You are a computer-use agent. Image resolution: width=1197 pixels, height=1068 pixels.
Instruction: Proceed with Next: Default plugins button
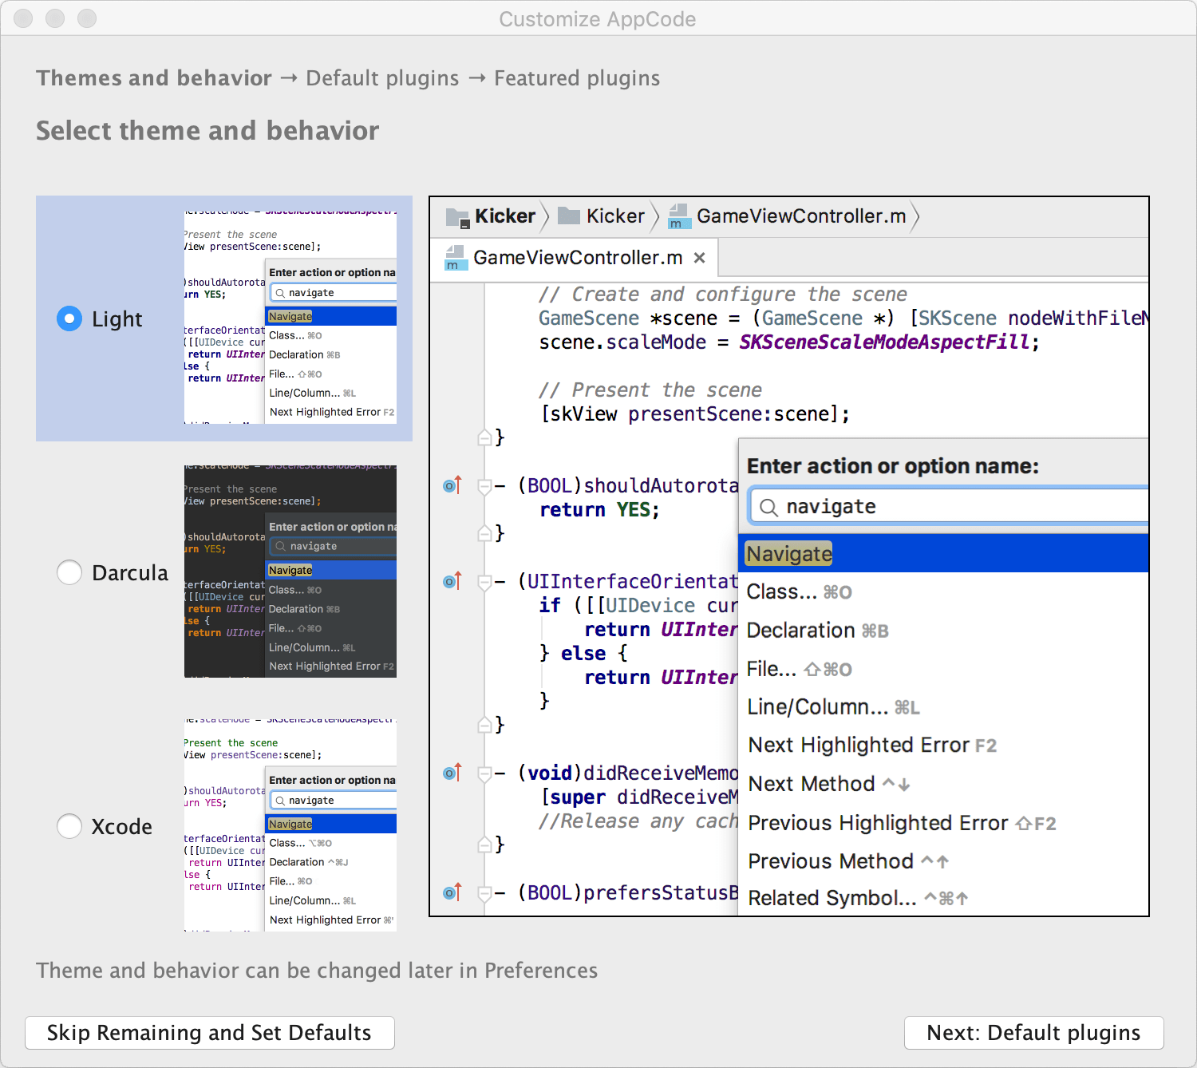pyautogui.click(x=1033, y=1033)
